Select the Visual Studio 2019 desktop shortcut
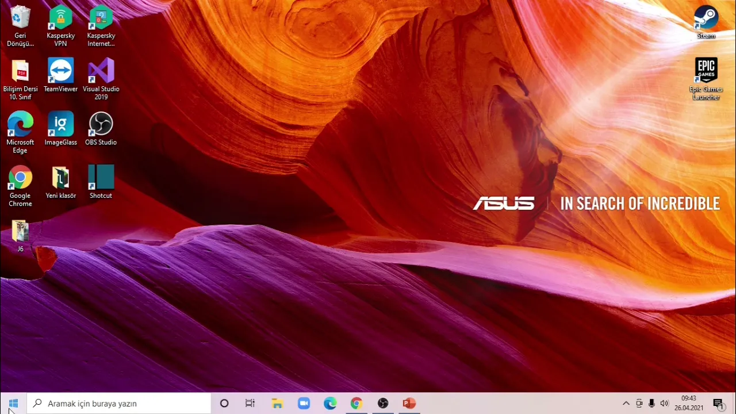Screen dimensions: 736x414 coord(101,79)
